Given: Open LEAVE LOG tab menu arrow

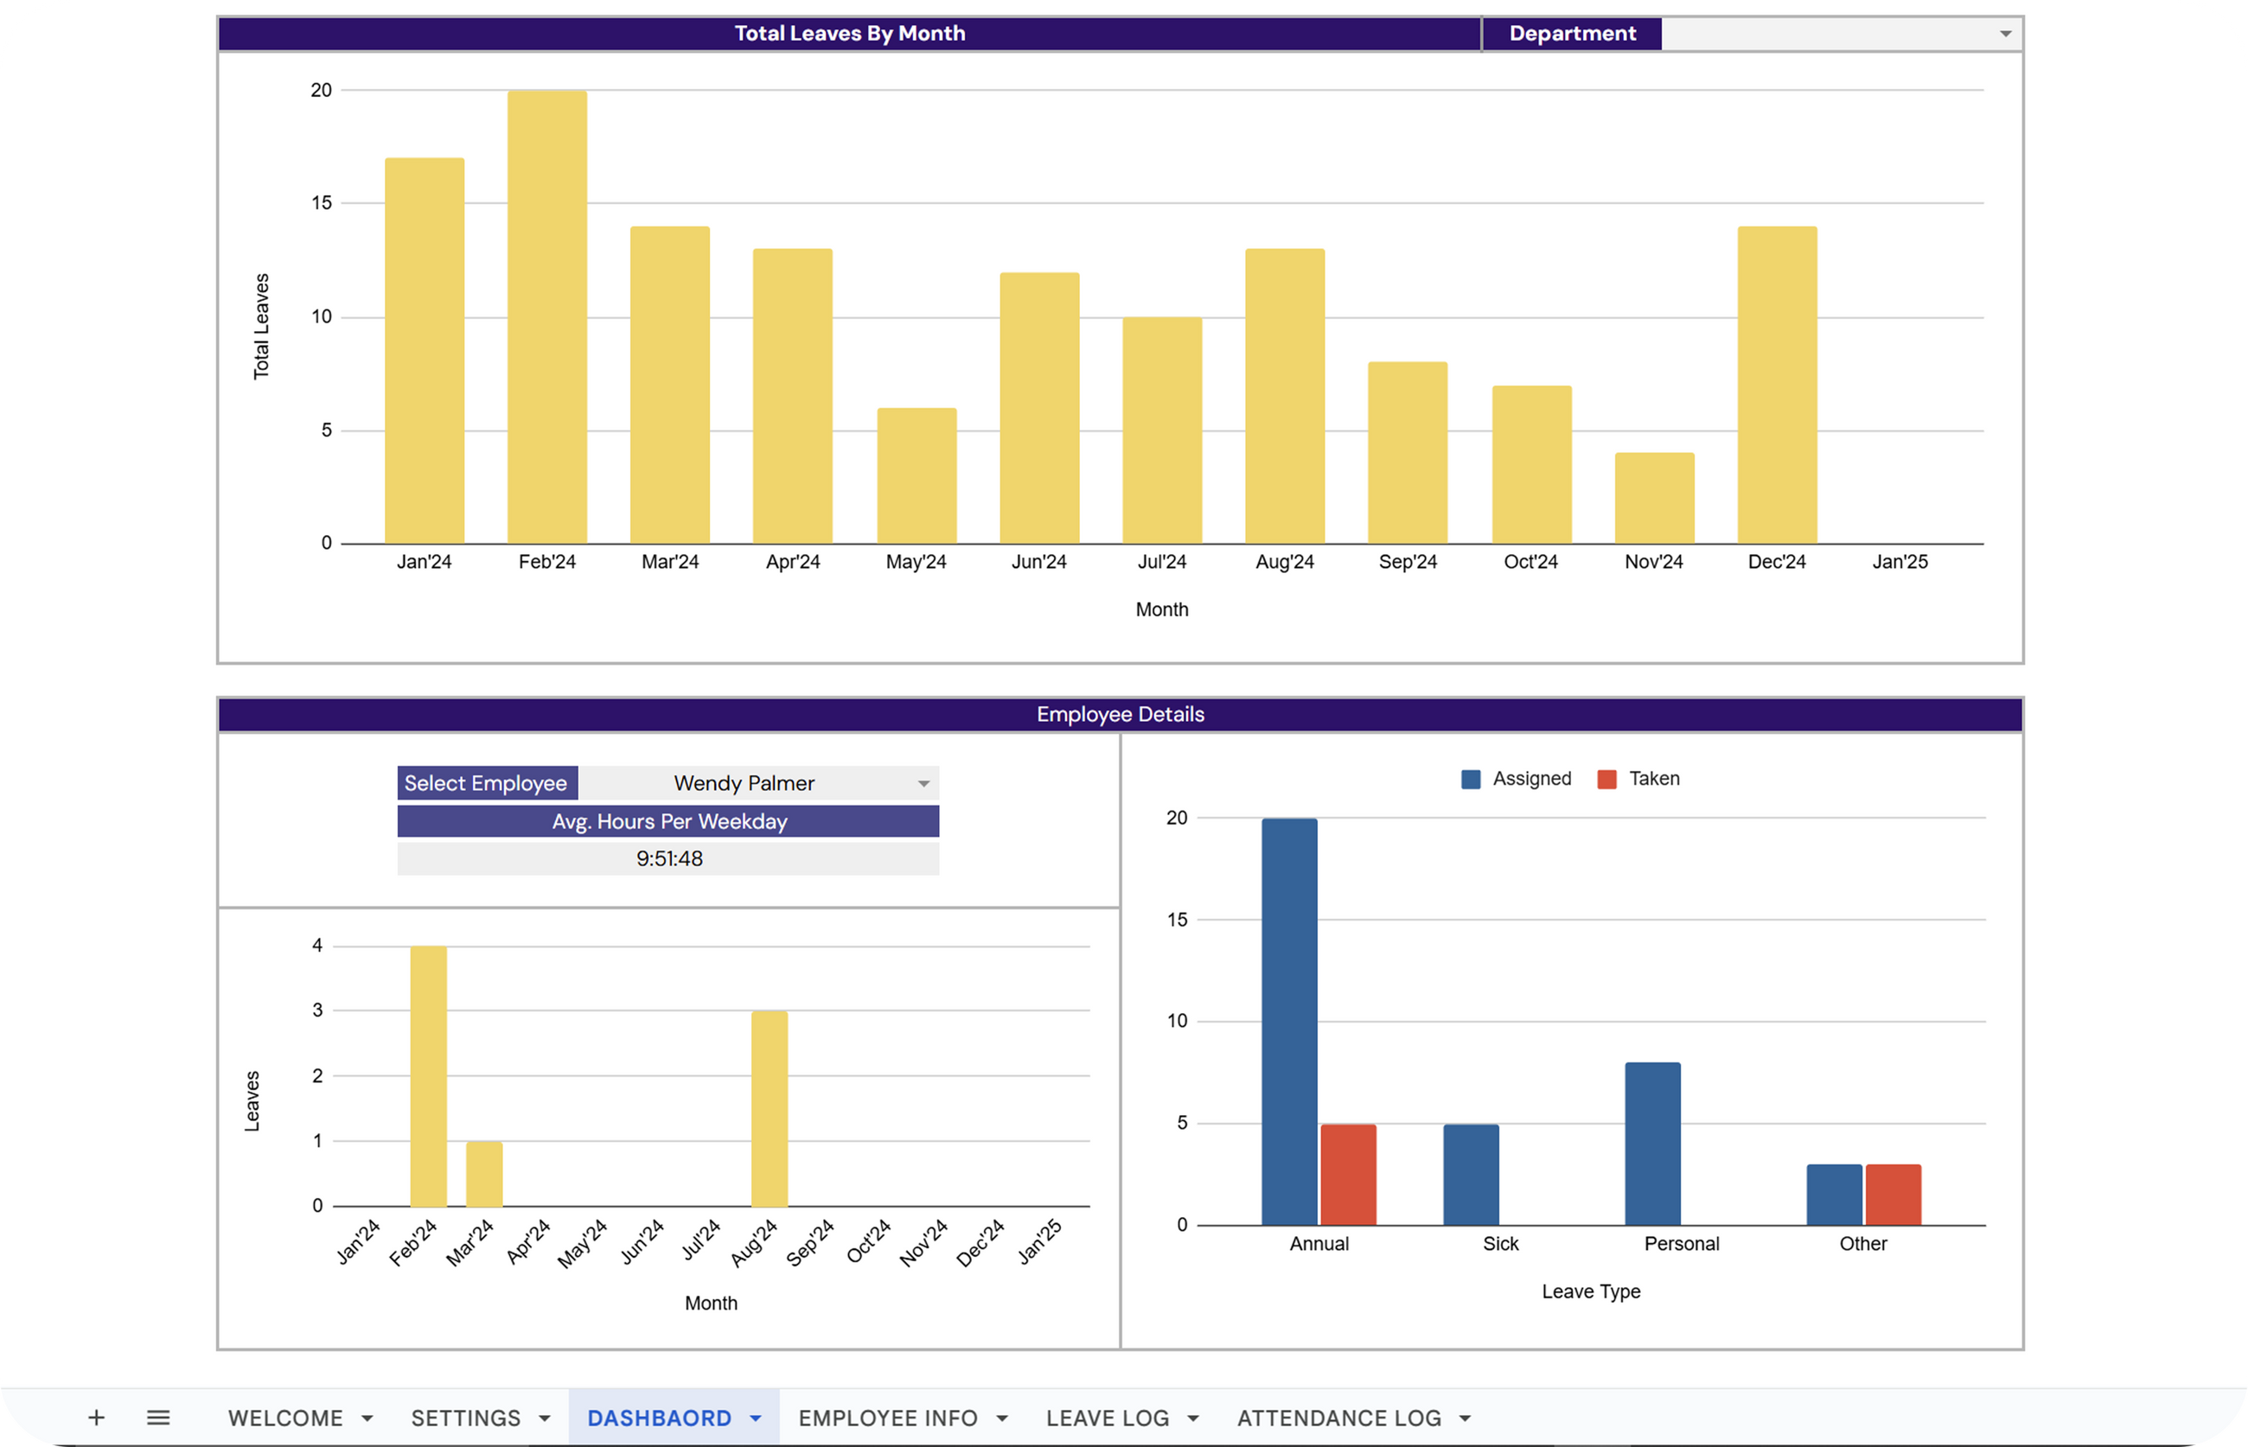Looking at the screenshot, I should coord(1193,1418).
